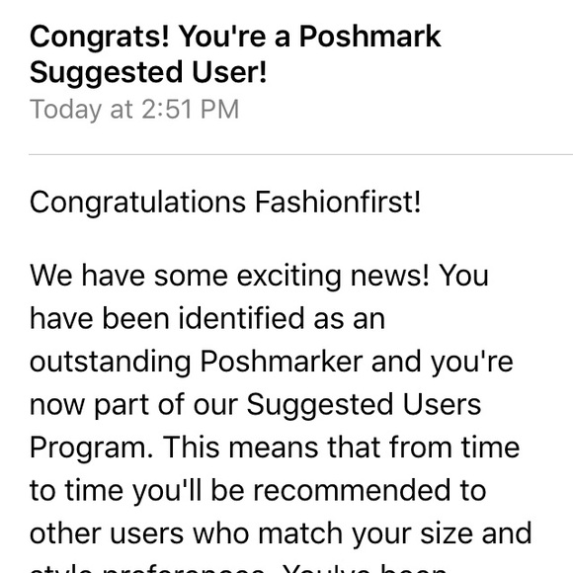
Task: Tap the line 'have been identified as an'
Action: (207, 319)
